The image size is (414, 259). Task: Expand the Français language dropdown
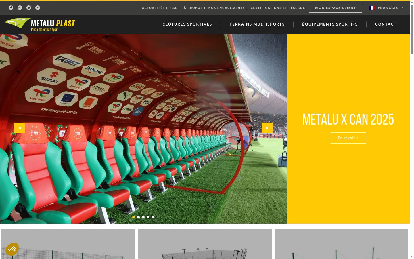pyautogui.click(x=387, y=8)
